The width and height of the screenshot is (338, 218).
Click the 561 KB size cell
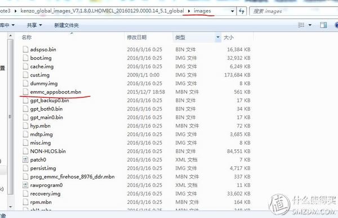[x=242, y=92]
